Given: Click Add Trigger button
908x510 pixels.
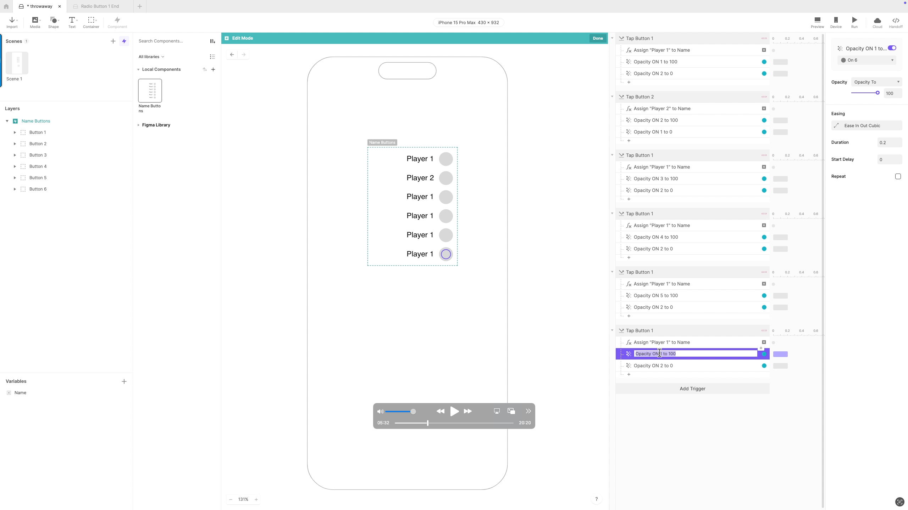Looking at the screenshot, I should (x=692, y=389).
